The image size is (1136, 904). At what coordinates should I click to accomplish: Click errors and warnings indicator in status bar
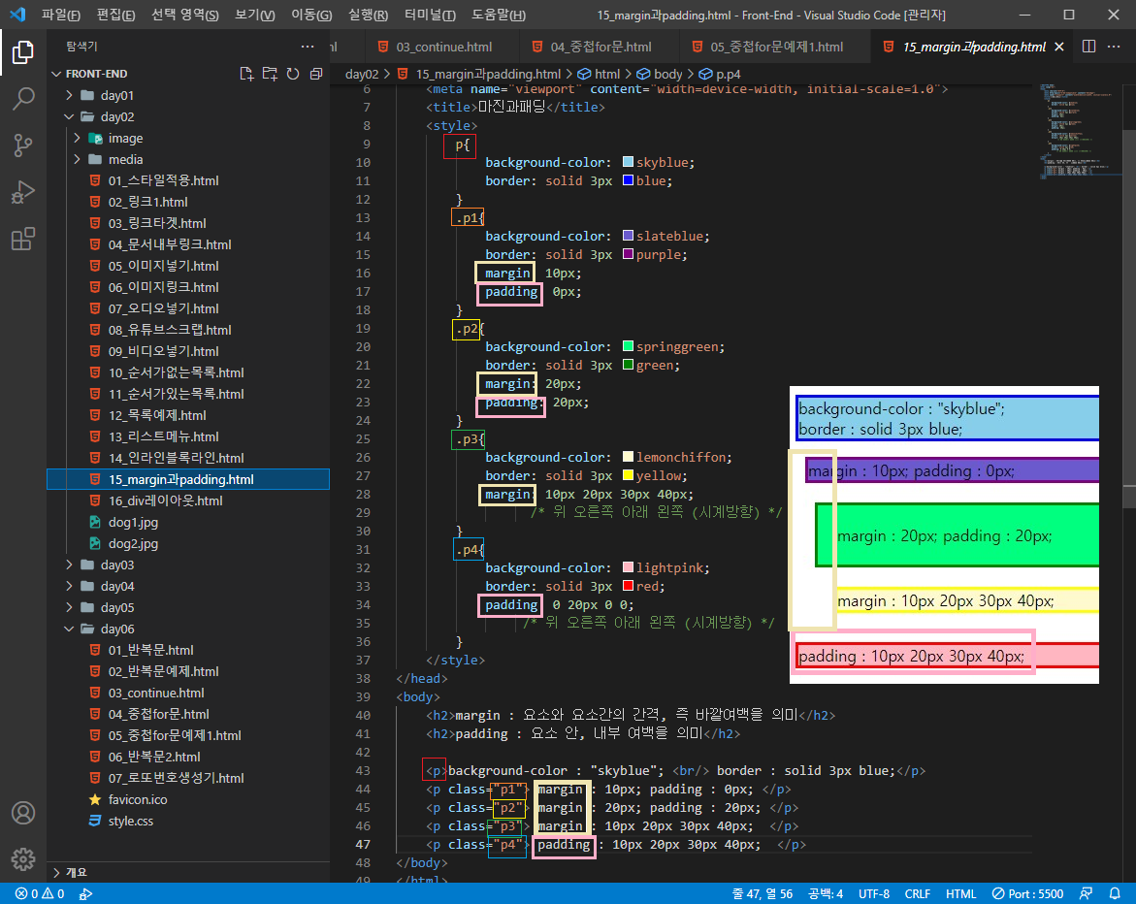(40, 894)
